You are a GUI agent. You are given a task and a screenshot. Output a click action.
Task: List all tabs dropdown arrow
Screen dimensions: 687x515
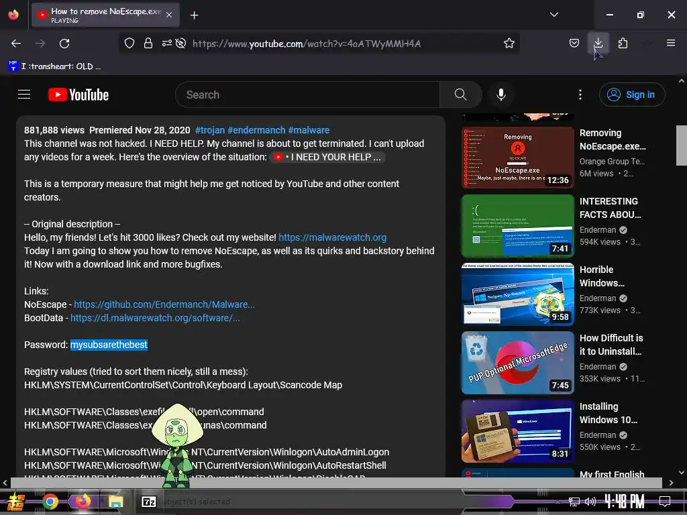(x=553, y=15)
